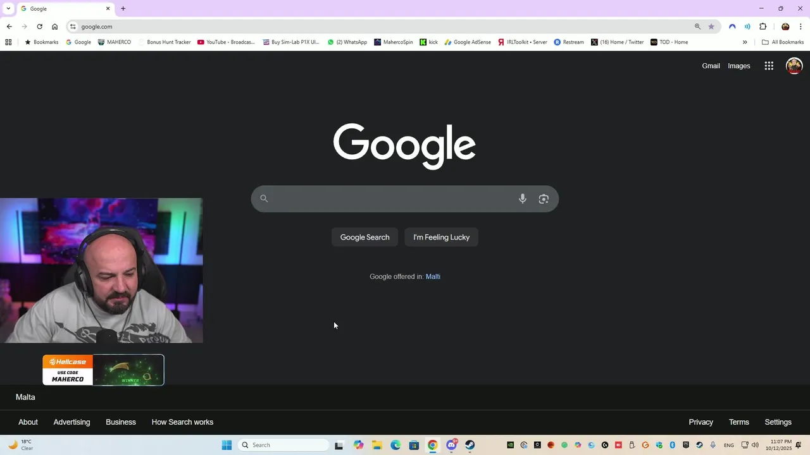Image resolution: width=810 pixels, height=455 pixels.
Task: Click the Bluetooth tray icon
Action: pyautogui.click(x=673, y=445)
